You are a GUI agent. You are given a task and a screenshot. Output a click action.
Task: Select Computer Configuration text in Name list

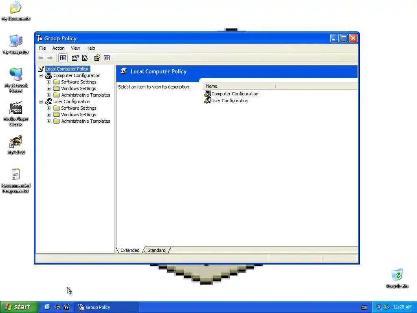click(x=235, y=94)
